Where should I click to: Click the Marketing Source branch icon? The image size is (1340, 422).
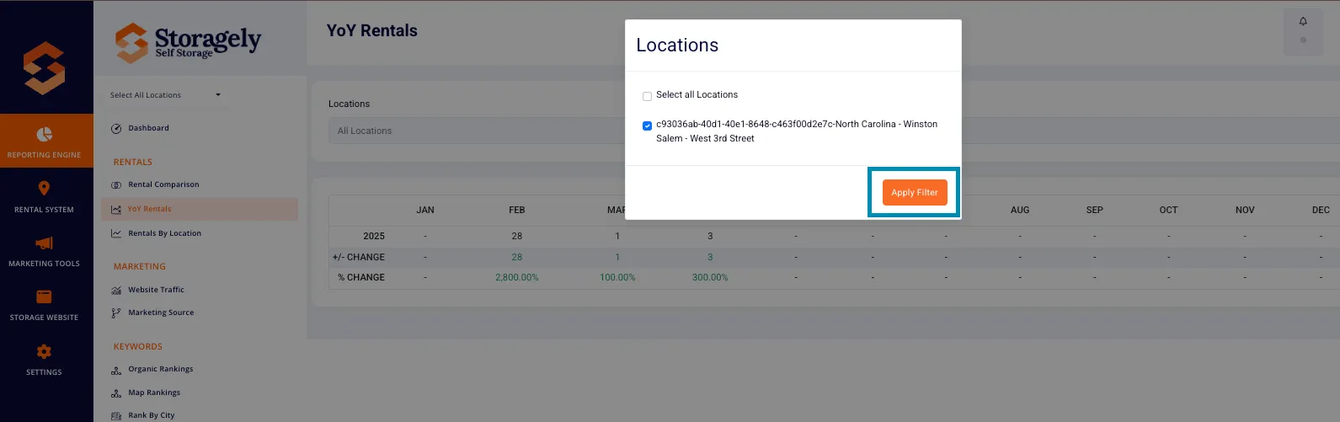click(116, 312)
